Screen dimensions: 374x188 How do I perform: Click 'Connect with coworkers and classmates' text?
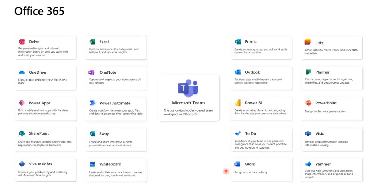(x=329, y=174)
